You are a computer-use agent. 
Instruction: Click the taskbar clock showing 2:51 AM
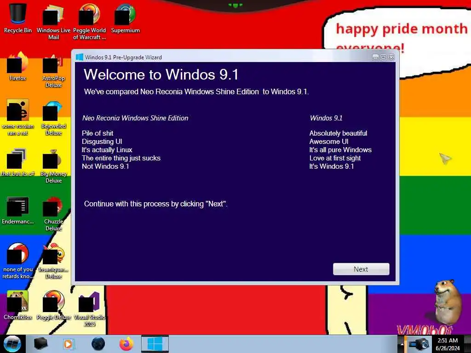click(x=448, y=344)
